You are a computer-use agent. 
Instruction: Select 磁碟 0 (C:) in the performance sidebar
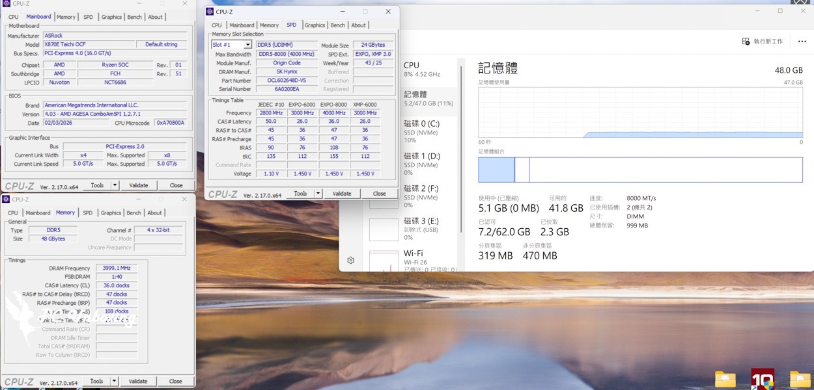[421, 128]
